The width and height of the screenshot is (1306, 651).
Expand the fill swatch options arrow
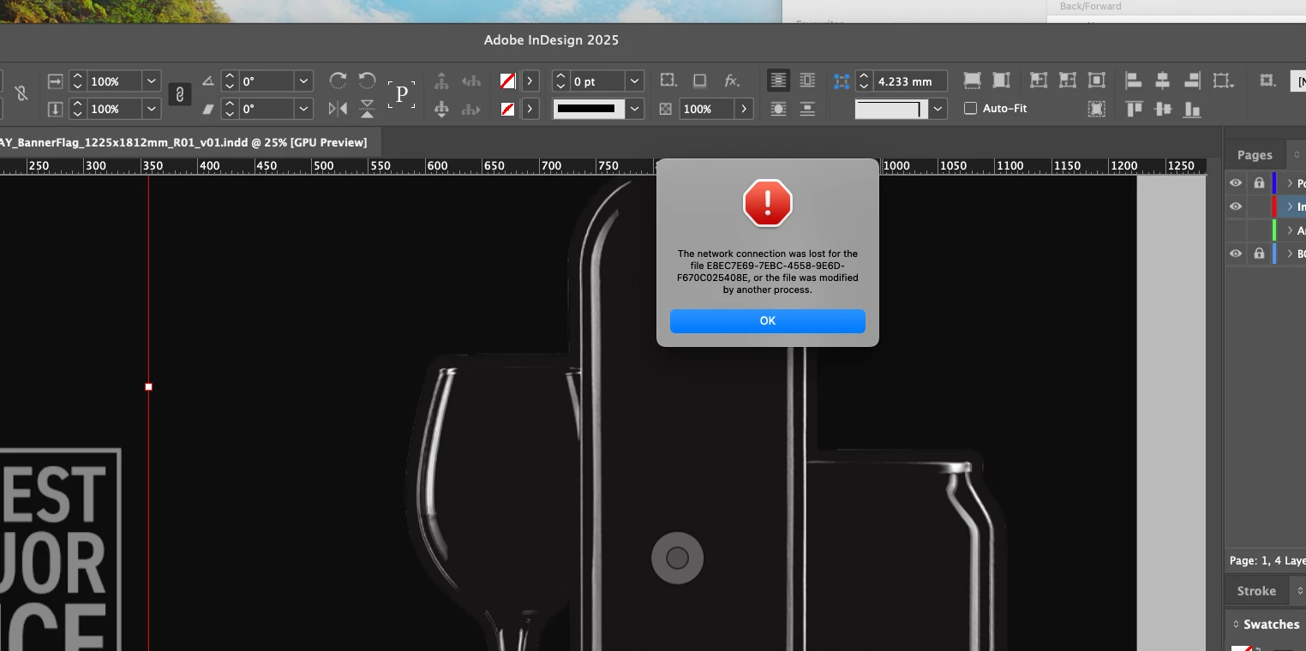530,81
